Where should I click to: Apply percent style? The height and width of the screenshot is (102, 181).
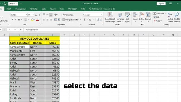tap(90, 20)
